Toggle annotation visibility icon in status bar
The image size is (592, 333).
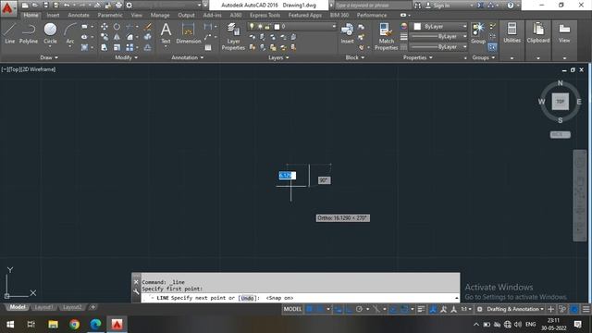click(x=433, y=309)
